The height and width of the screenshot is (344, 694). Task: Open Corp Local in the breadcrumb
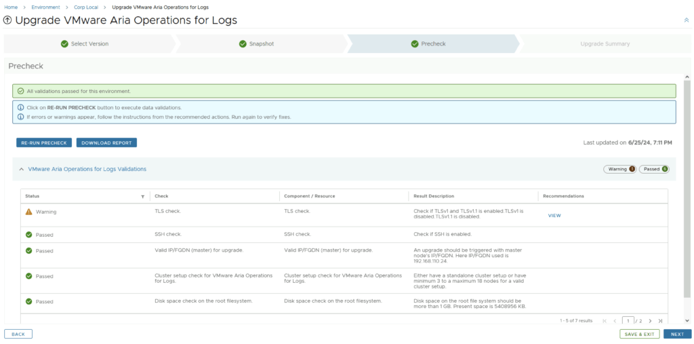coord(85,7)
